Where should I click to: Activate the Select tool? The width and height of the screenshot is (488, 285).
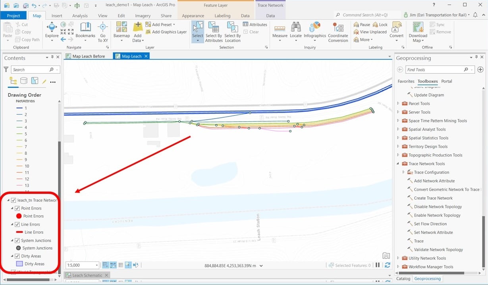pyautogui.click(x=197, y=32)
